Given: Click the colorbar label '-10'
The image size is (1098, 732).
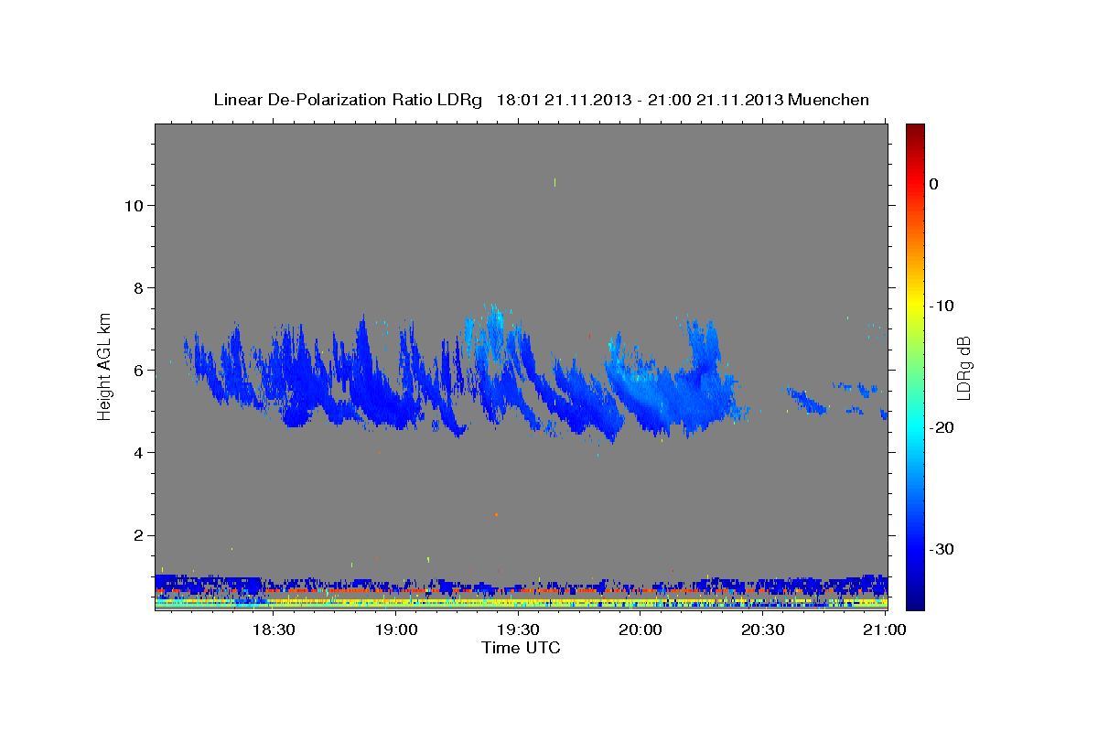Looking at the screenshot, I should pyautogui.click(x=942, y=306).
